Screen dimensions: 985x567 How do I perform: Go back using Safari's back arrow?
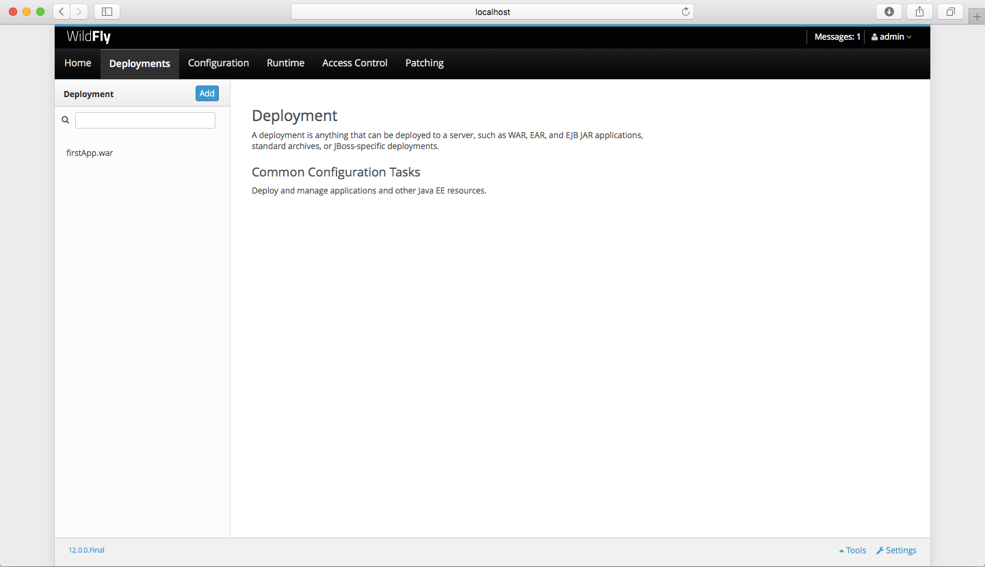tap(62, 12)
